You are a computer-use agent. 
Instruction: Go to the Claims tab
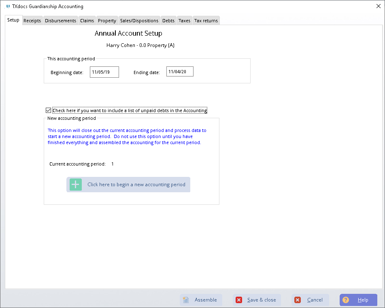87,21
